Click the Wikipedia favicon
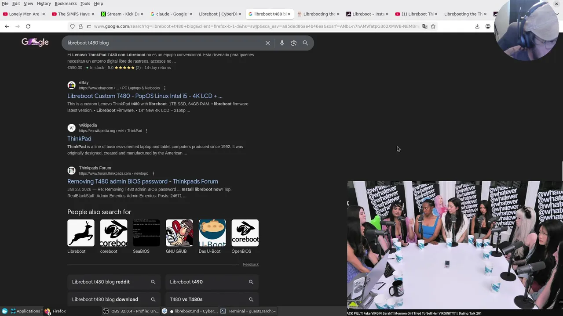This screenshot has width=563, height=316. click(x=71, y=128)
